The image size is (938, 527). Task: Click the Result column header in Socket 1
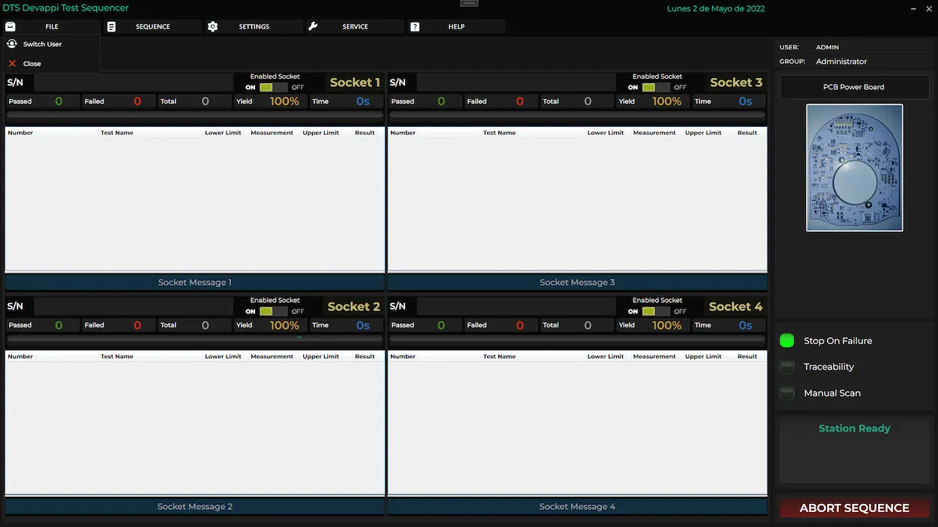click(365, 133)
